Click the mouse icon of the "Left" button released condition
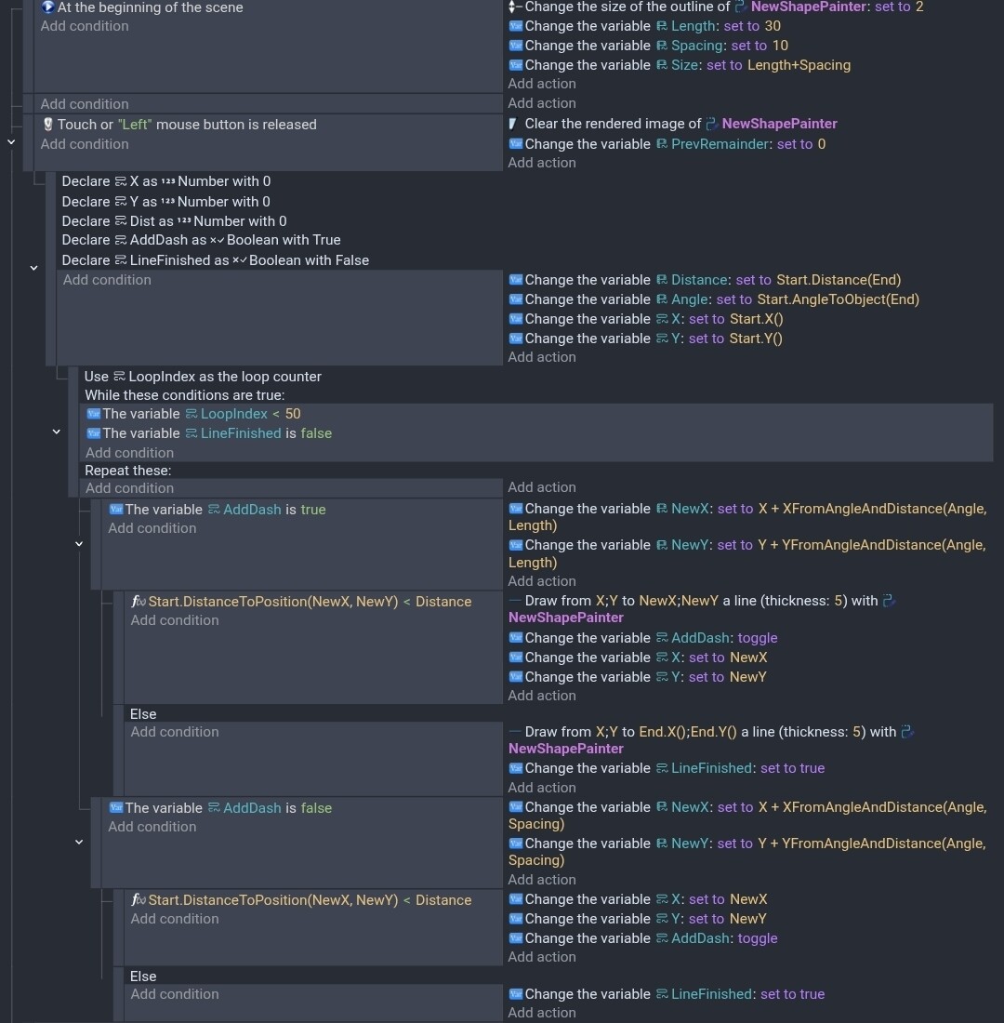 tap(48, 125)
